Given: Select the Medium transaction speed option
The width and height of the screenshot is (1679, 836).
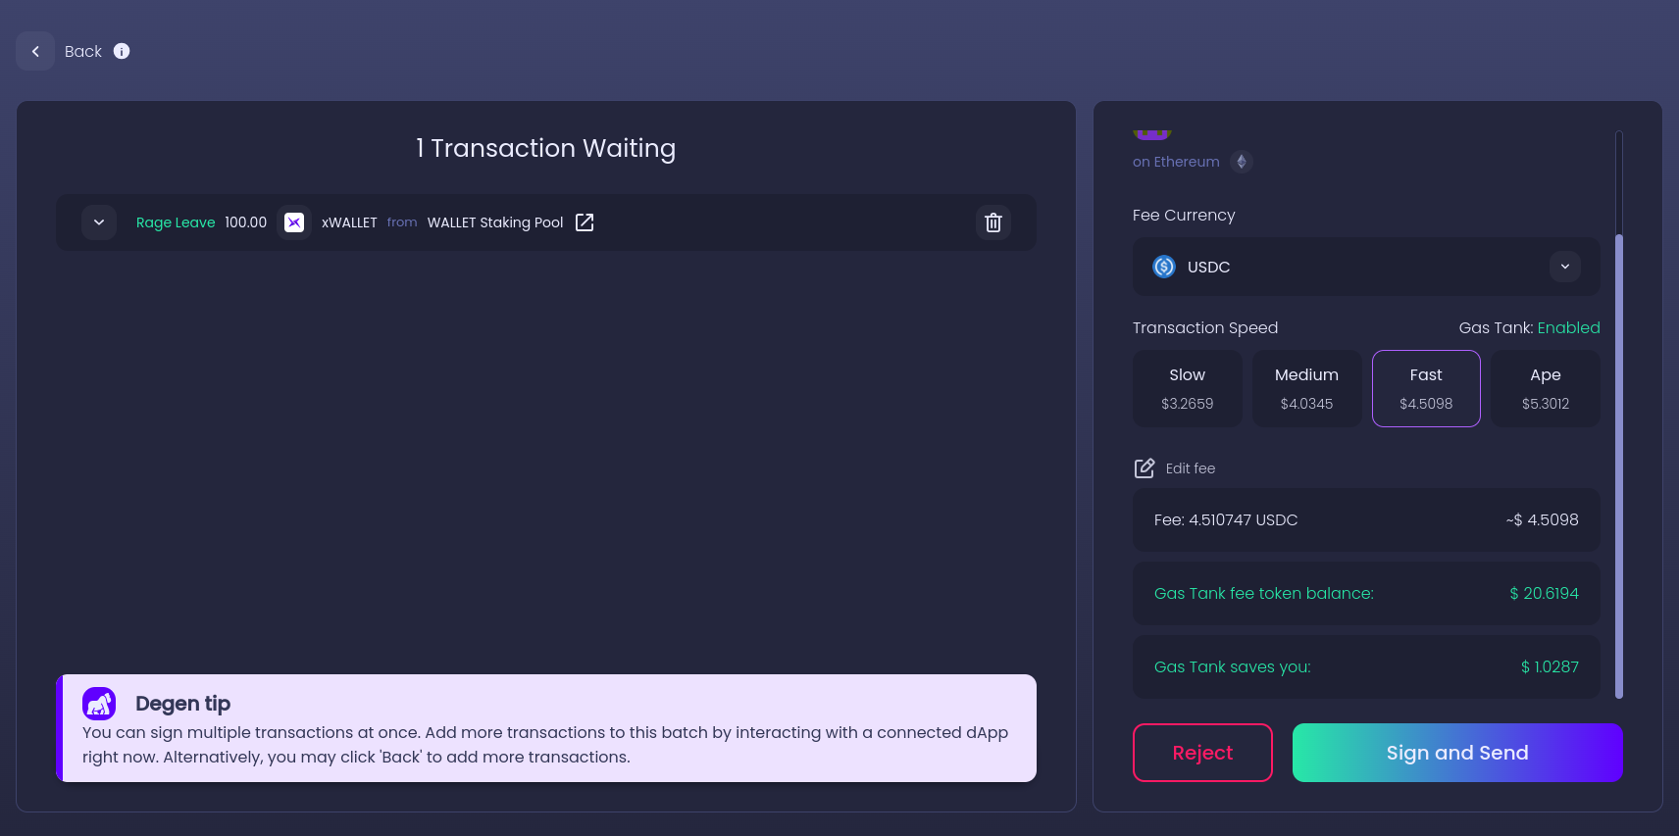Looking at the screenshot, I should pos(1306,388).
